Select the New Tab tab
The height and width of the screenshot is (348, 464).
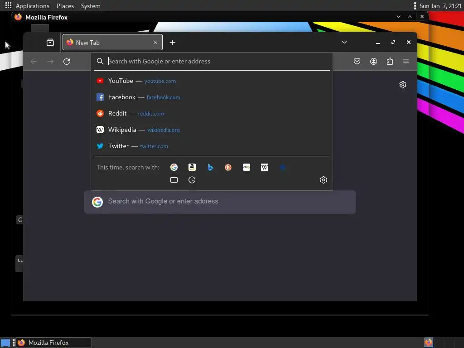pyautogui.click(x=112, y=42)
